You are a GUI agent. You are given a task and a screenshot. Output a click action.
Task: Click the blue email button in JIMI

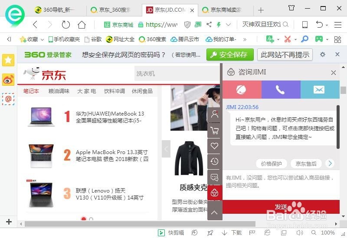(x=320, y=90)
